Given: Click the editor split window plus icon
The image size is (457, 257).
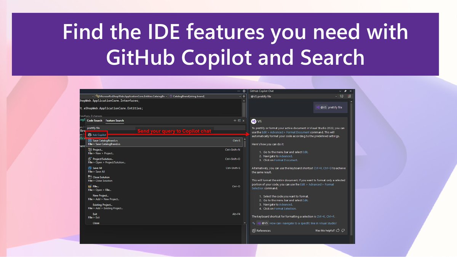Looking at the screenshot, I should coord(244,97).
